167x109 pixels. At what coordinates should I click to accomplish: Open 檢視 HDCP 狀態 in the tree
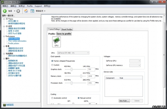pos(15,71)
